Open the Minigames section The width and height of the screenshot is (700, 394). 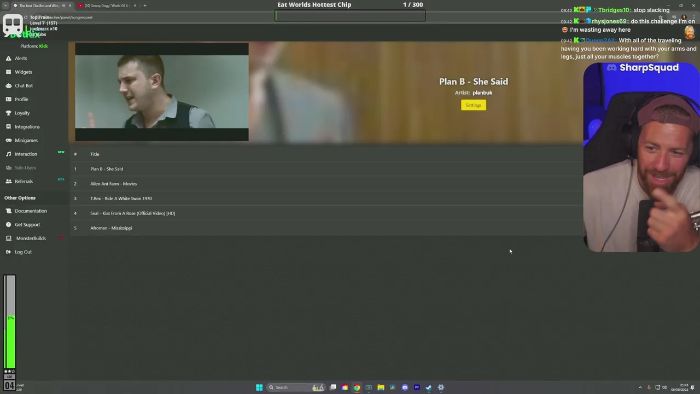[26, 140]
